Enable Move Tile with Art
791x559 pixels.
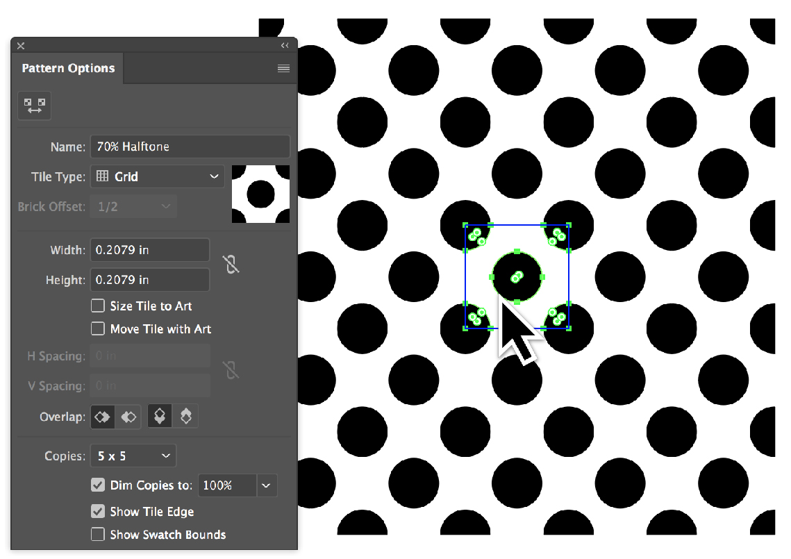[97, 329]
